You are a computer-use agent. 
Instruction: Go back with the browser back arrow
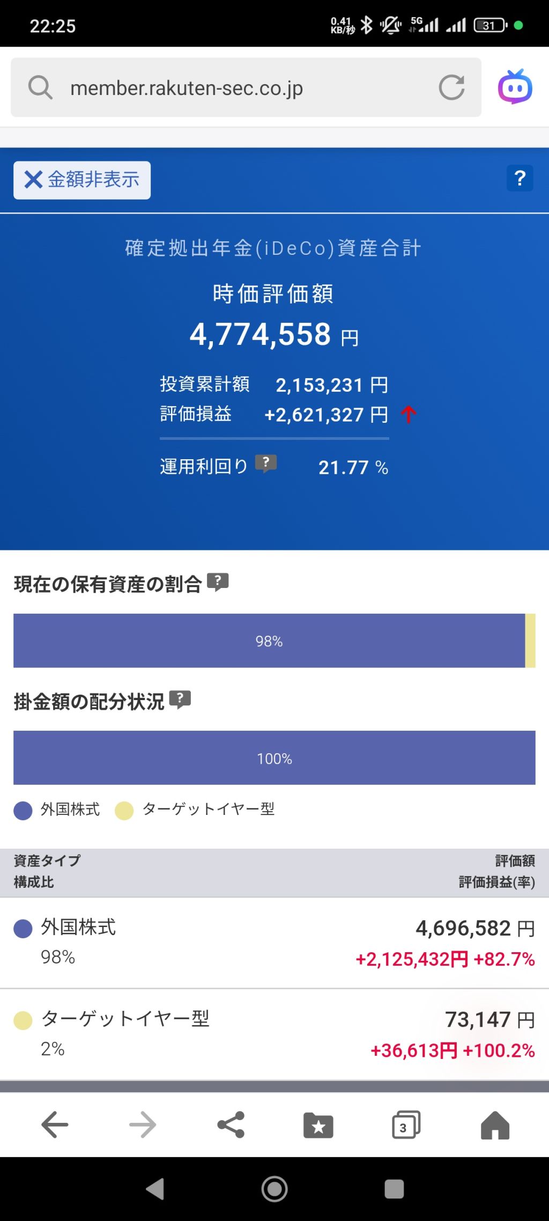click(x=55, y=1124)
